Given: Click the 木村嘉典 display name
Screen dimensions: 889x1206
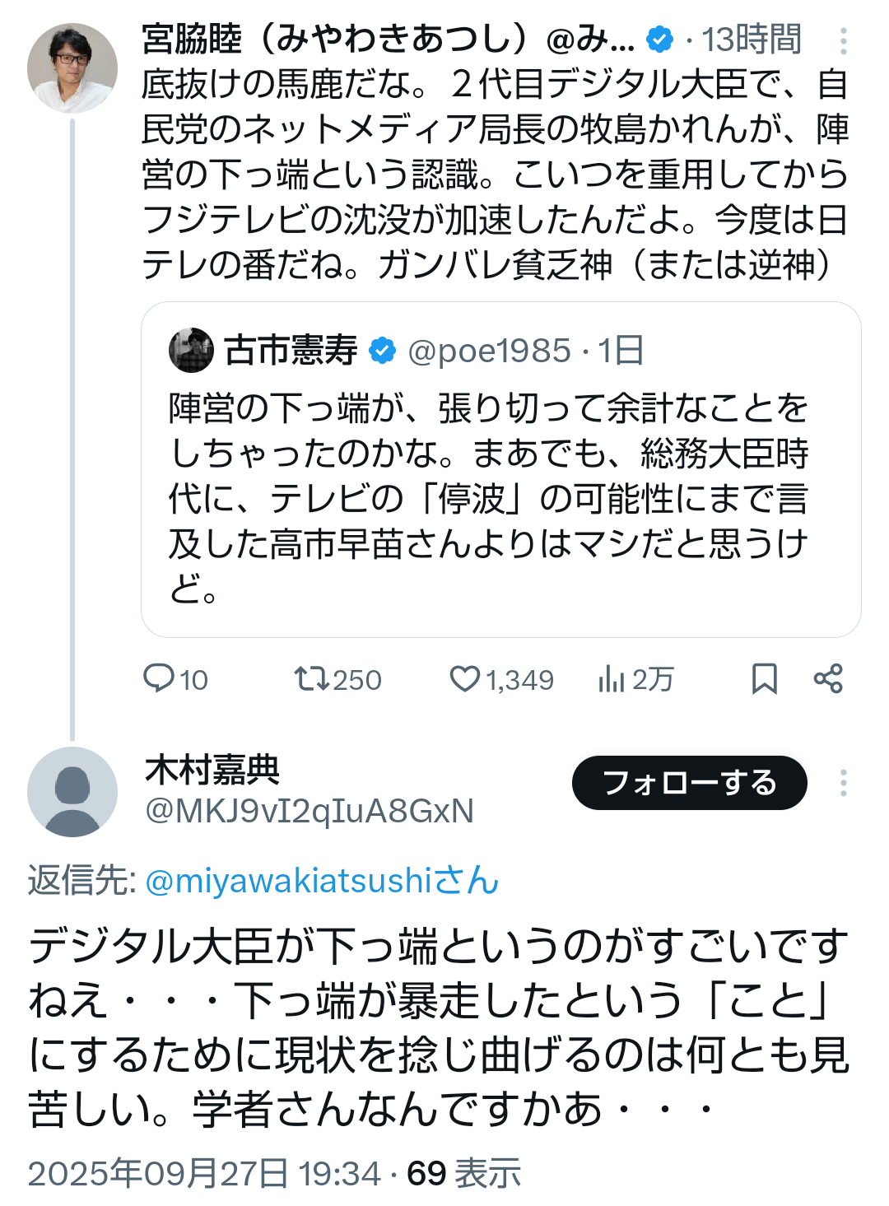Looking at the screenshot, I should point(212,771).
